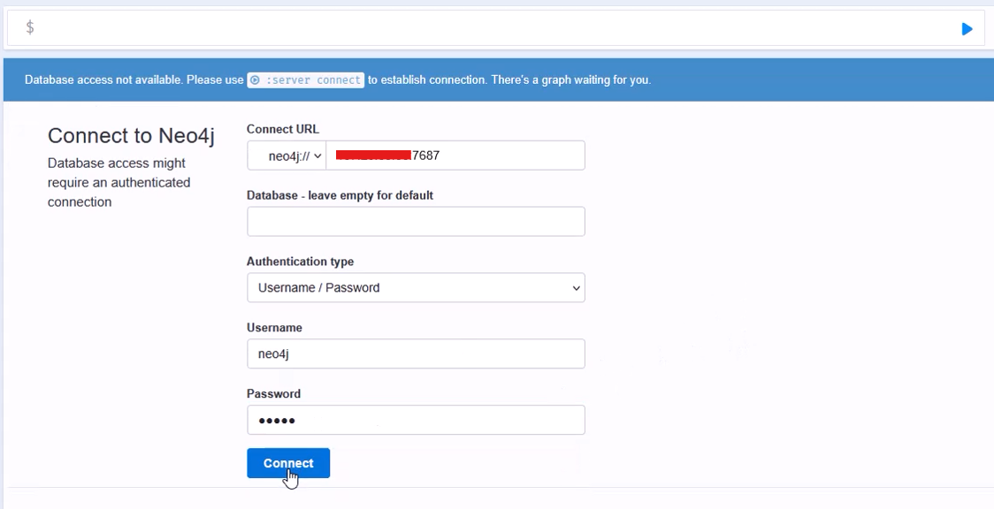Click the 'Password' field label
The image size is (994, 509).
point(274,394)
